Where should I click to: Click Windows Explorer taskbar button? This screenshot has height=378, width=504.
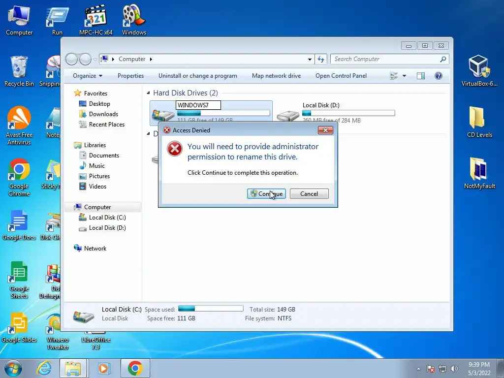(x=73, y=368)
